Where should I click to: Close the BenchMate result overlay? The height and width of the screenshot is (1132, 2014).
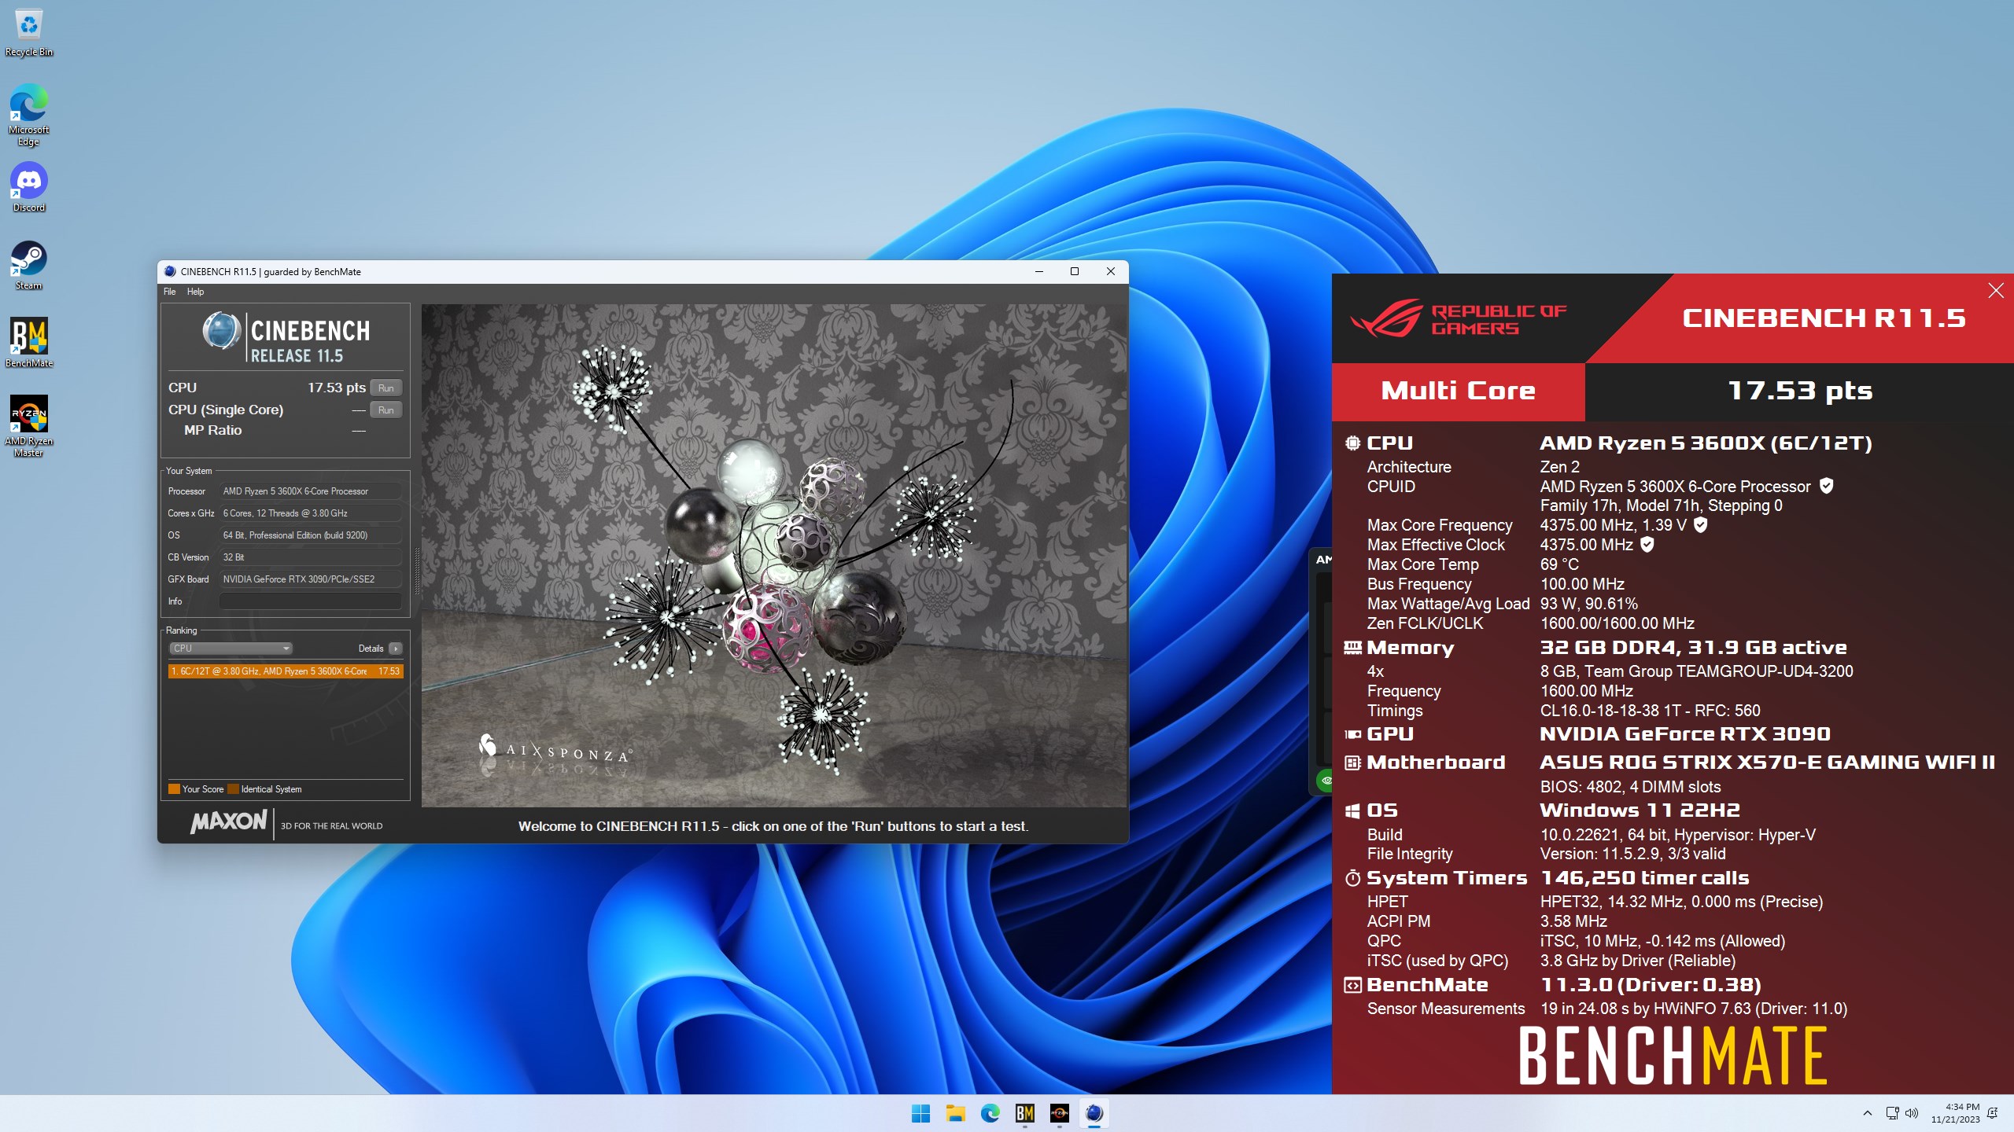point(1996,291)
